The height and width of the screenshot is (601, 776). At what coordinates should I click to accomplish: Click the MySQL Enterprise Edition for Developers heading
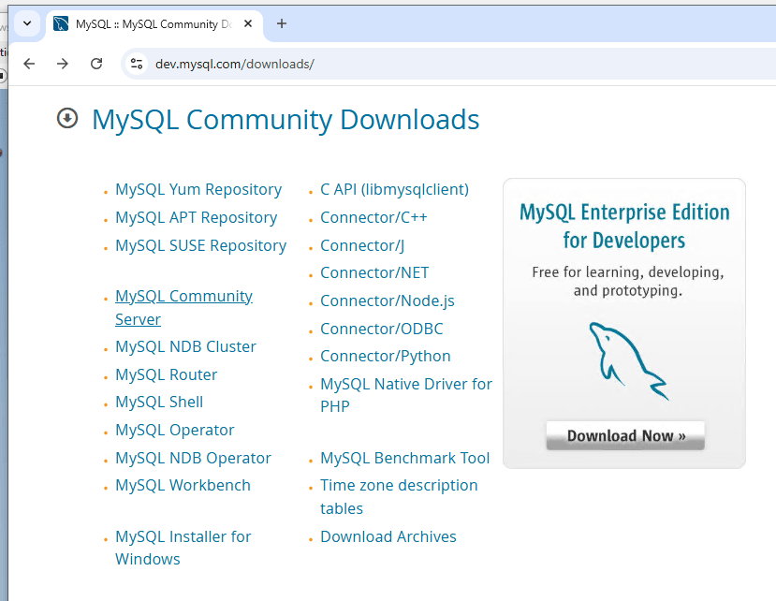coord(624,226)
